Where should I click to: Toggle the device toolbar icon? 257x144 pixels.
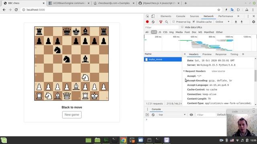(x=153, y=16)
